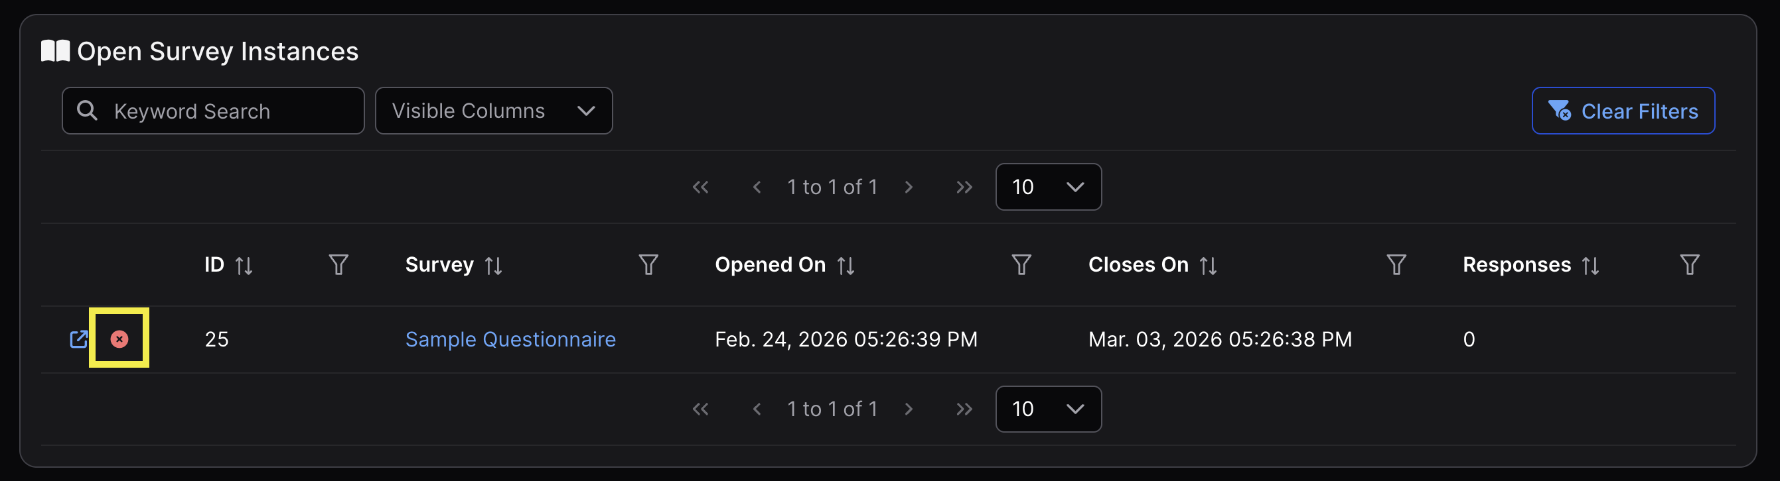Open the Survey column filter
This screenshot has height=481, width=1780.
648,265
